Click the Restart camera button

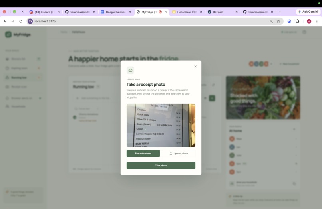tap(143, 154)
